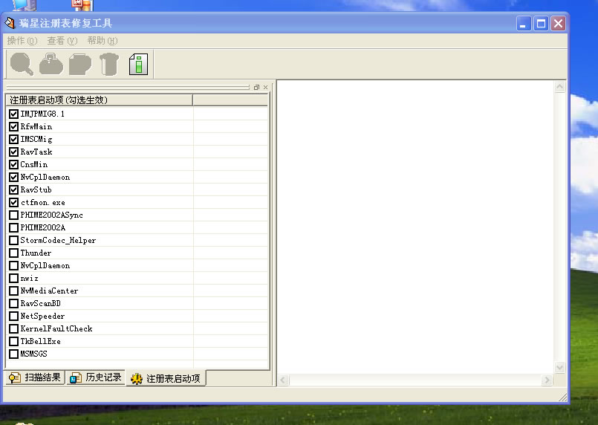Click the green info toolbar icon
The height and width of the screenshot is (425, 598).
[x=138, y=64]
